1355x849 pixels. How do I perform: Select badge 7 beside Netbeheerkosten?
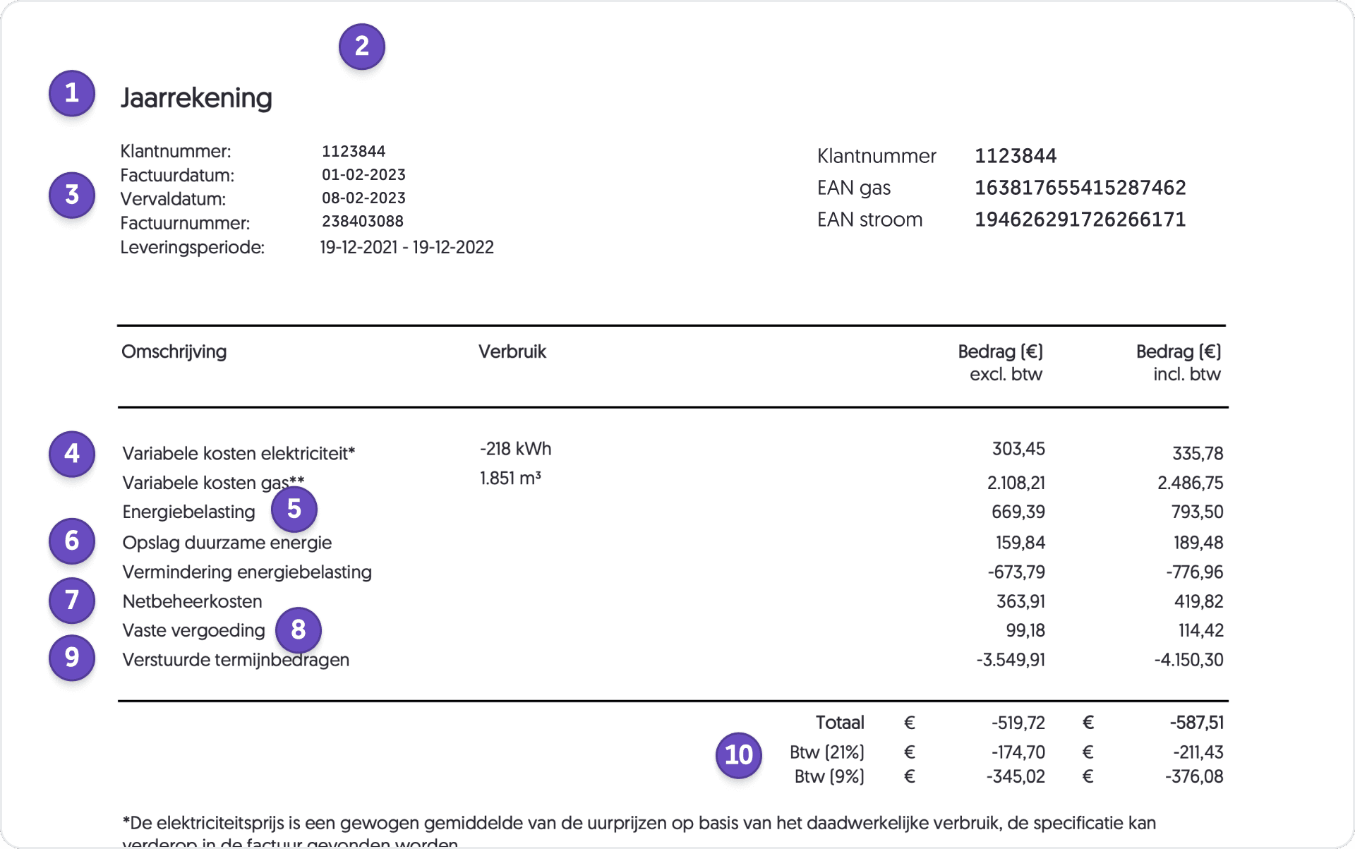[x=71, y=601]
